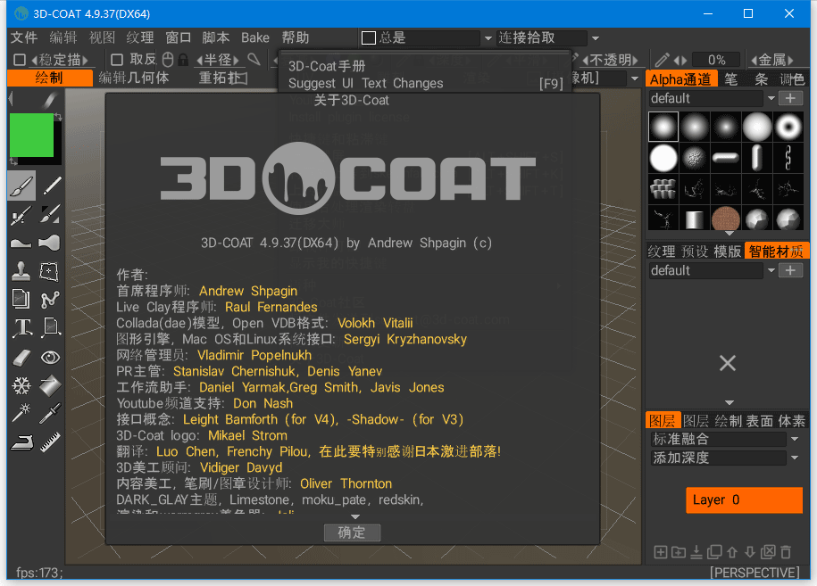Click the duplicate layer icon
The width and height of the screenshot is (817, 586).
714,552
